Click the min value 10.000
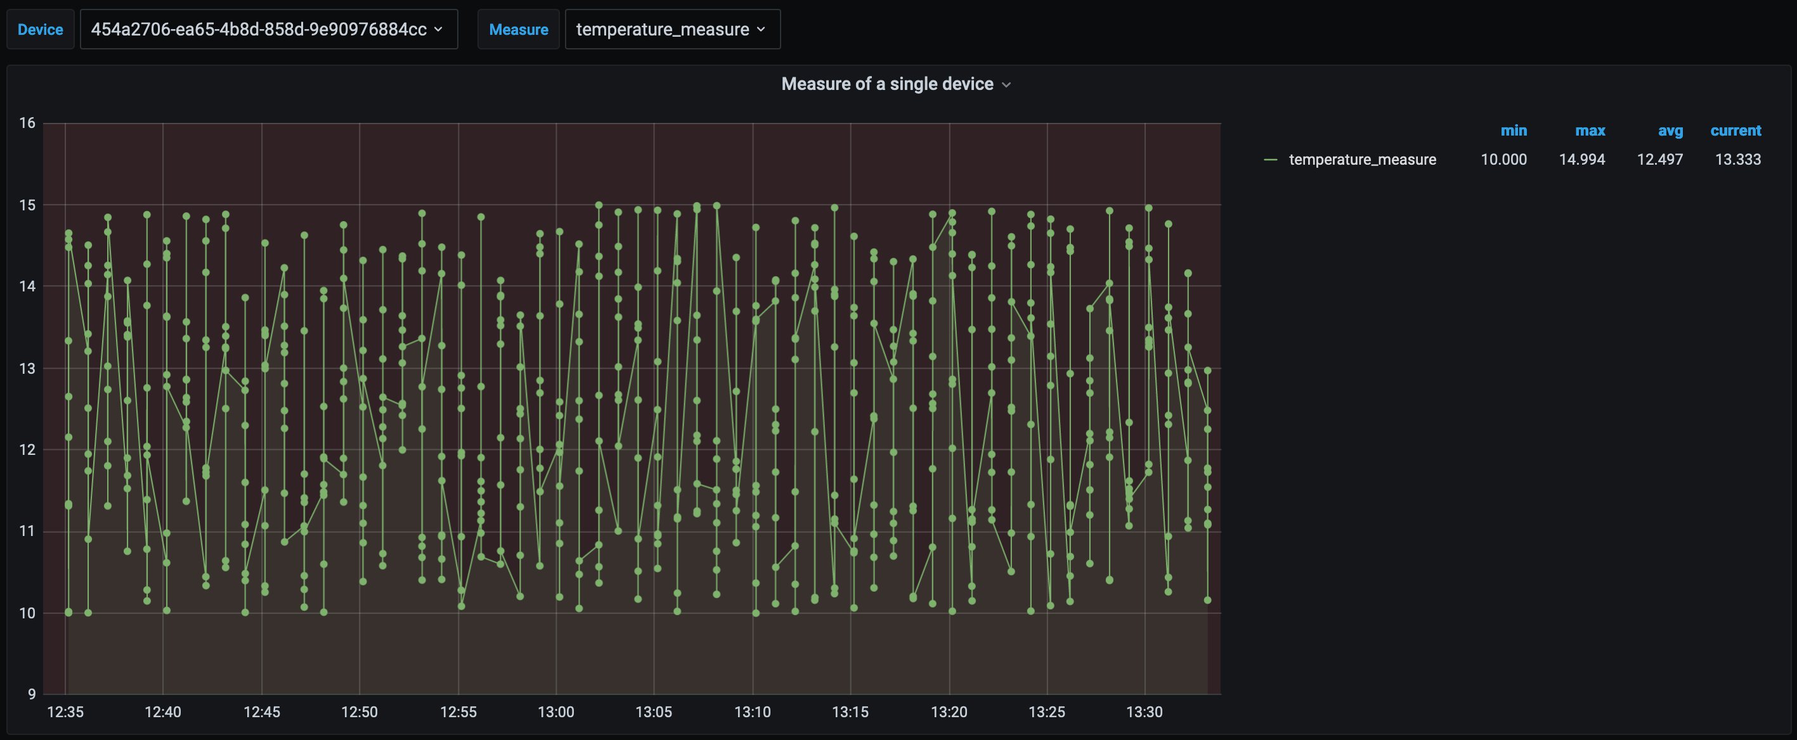Image resolution: width=1797 pixels, height=740 pixels. point(1503,160)
